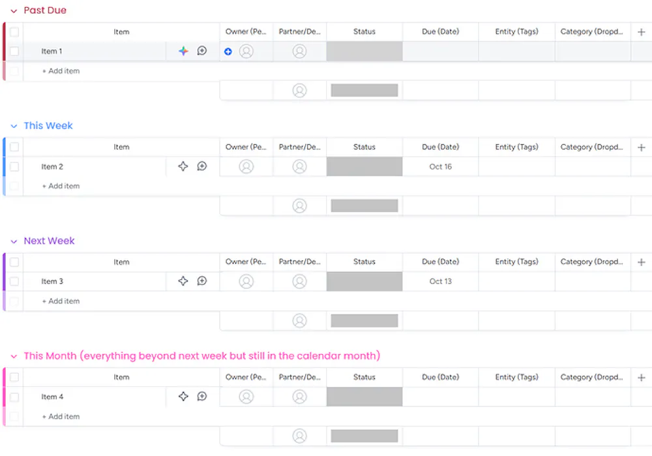Click the AI sparkle icon on Item 4

click(183, 397)
